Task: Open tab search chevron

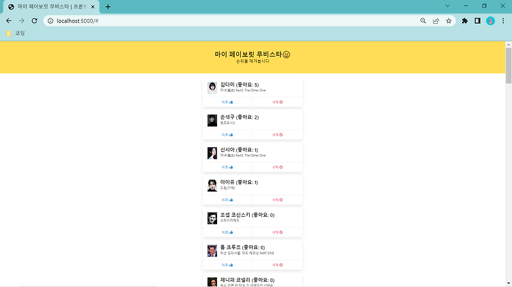Action: tap(448, 6)
